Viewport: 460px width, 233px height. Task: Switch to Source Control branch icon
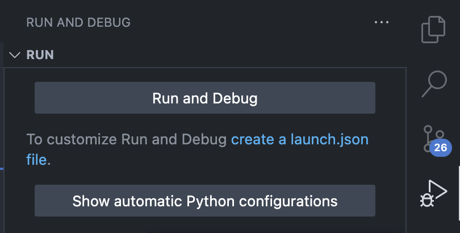point(432,138)
